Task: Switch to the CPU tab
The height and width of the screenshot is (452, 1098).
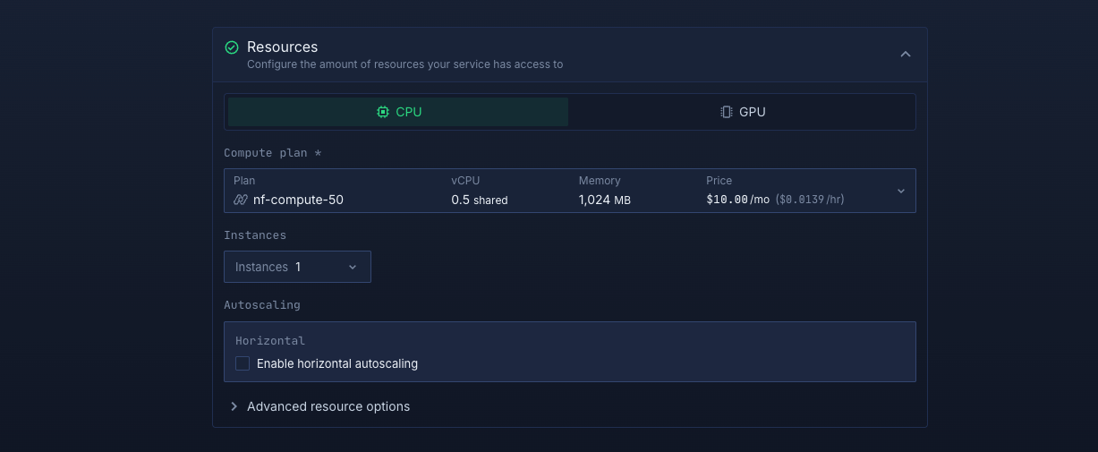Action: (398, 112)
